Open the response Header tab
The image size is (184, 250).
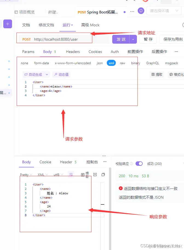click(x=68, y=162)
